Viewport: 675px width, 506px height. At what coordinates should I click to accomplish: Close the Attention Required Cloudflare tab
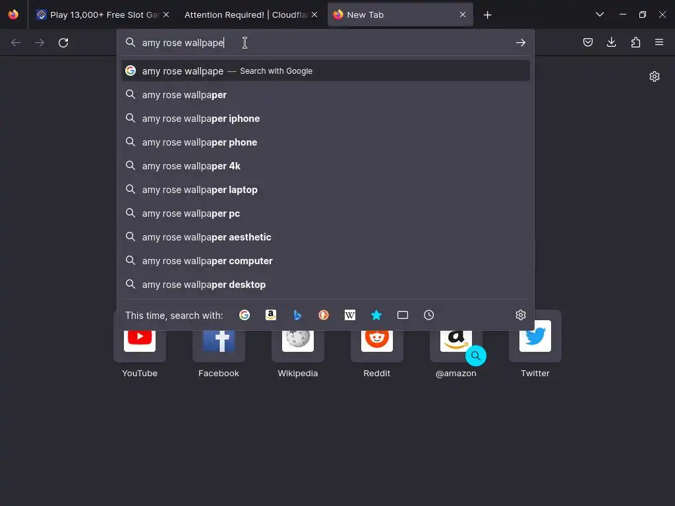(x=314, y=14)
